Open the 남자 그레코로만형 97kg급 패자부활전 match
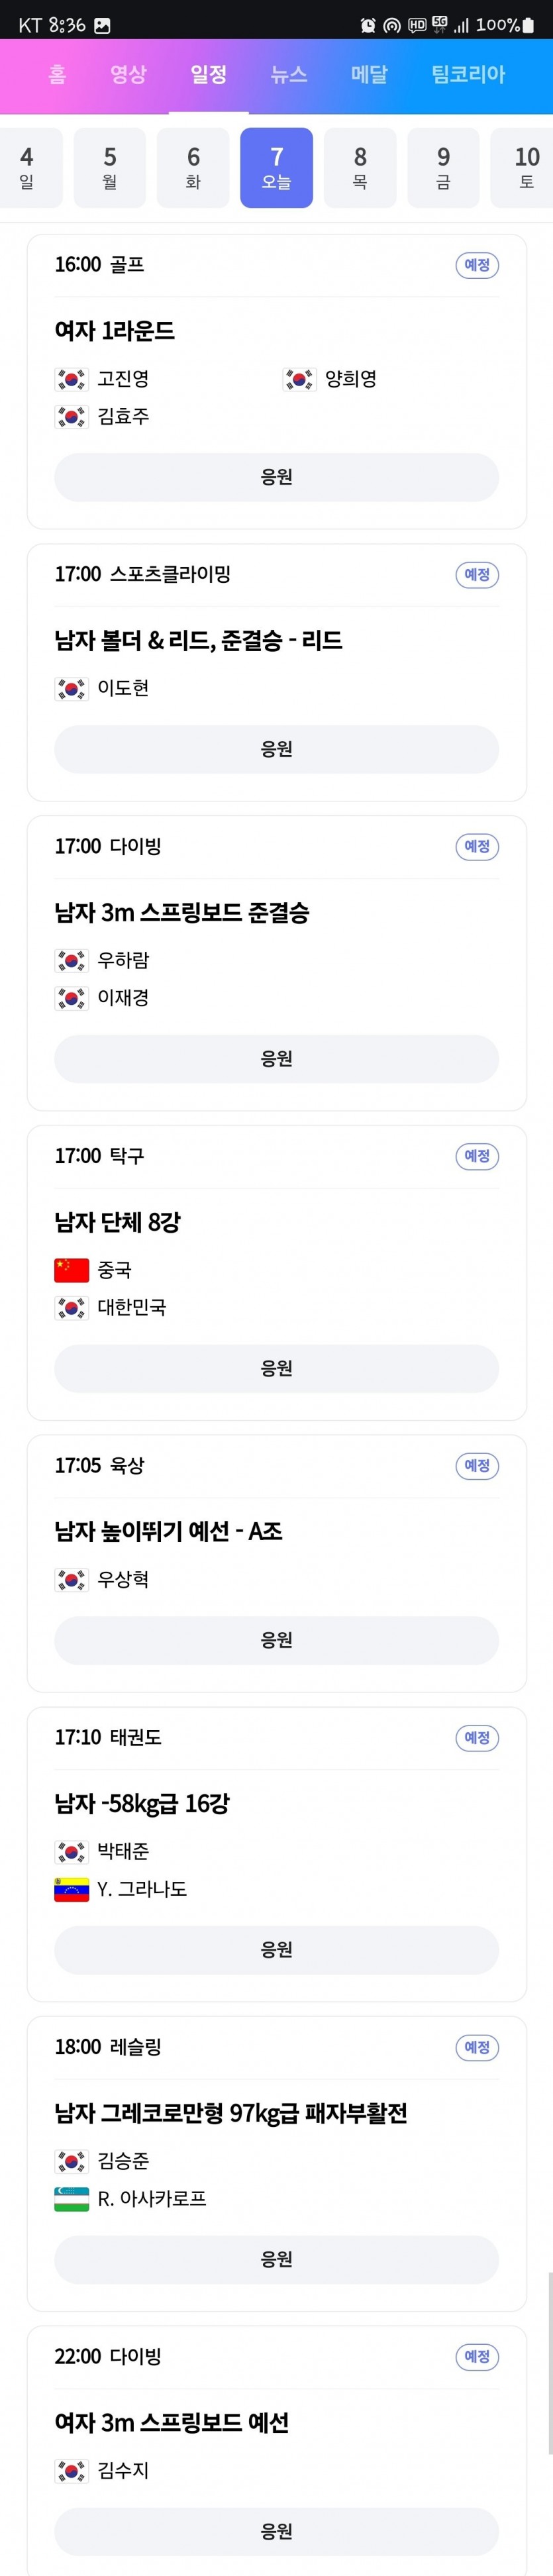553x2576 pixels. pyautogui.click(x=231, y=2113)
